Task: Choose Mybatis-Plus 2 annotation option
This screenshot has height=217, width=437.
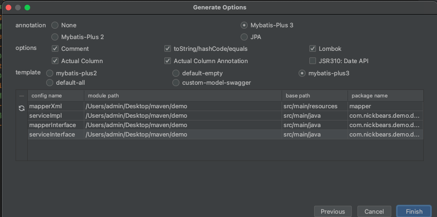Action: (x=55, y=37)
